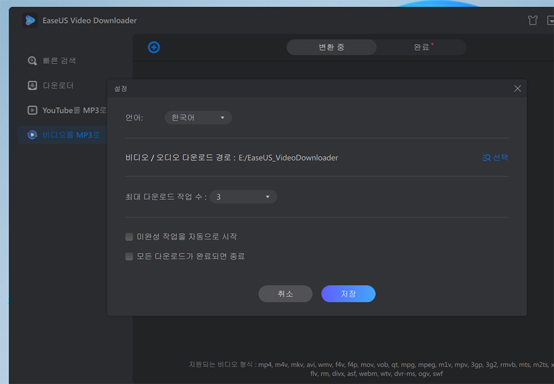The image size is (554, 384).
Task: Enable 미완성 작업을 자동으로 시작 checkbox
Action: click(x=129, y=236)
